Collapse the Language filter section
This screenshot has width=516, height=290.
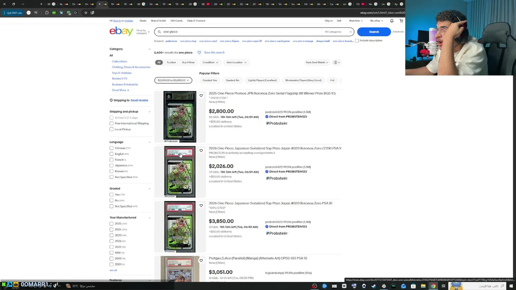point(149,142)
